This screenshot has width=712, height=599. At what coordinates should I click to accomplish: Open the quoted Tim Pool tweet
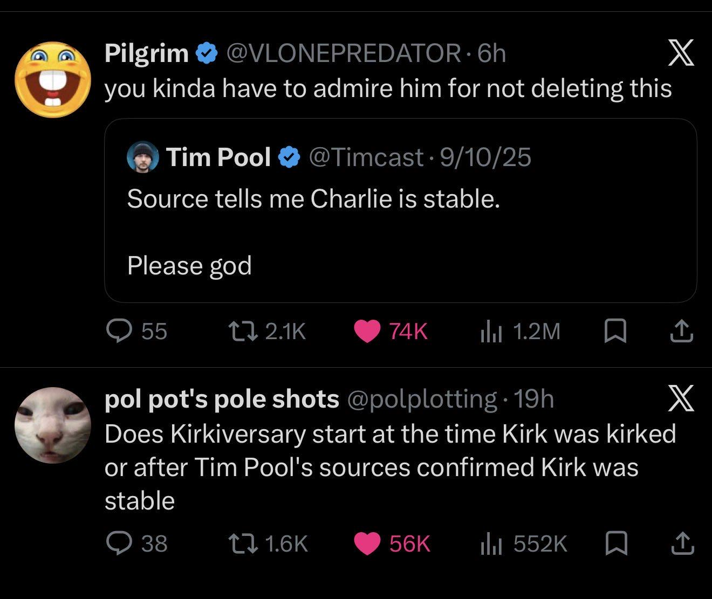(400, 210)
